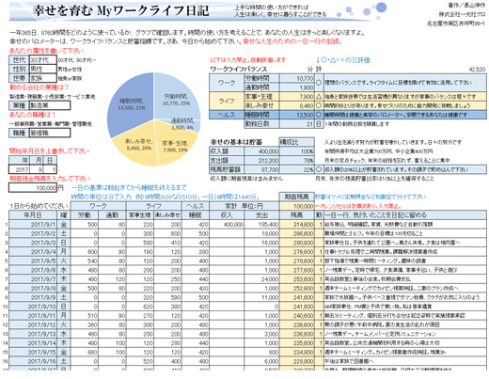Select the 家事・生理 total cell 7,900
Screen dimensions: 489x379
click(x=296, y=97)
